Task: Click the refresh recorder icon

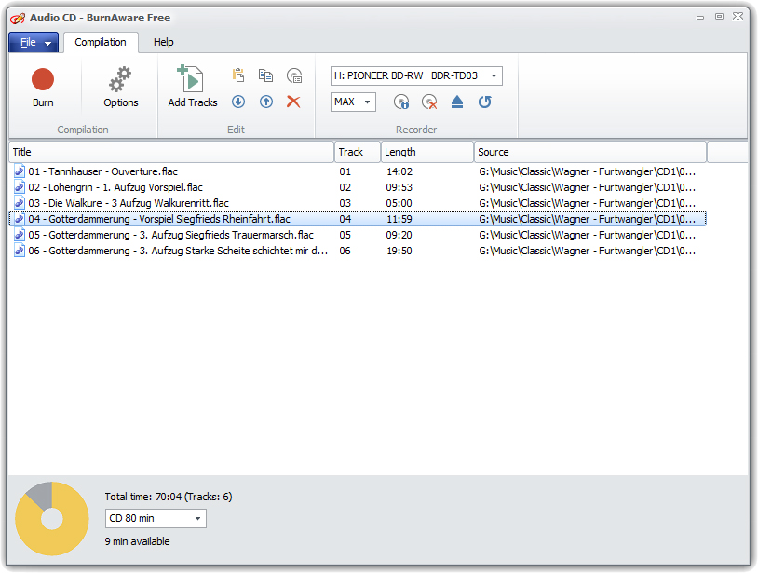Action: [485, 102]
